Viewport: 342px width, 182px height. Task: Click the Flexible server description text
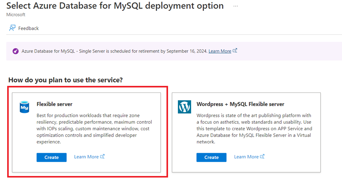[94, 129]
